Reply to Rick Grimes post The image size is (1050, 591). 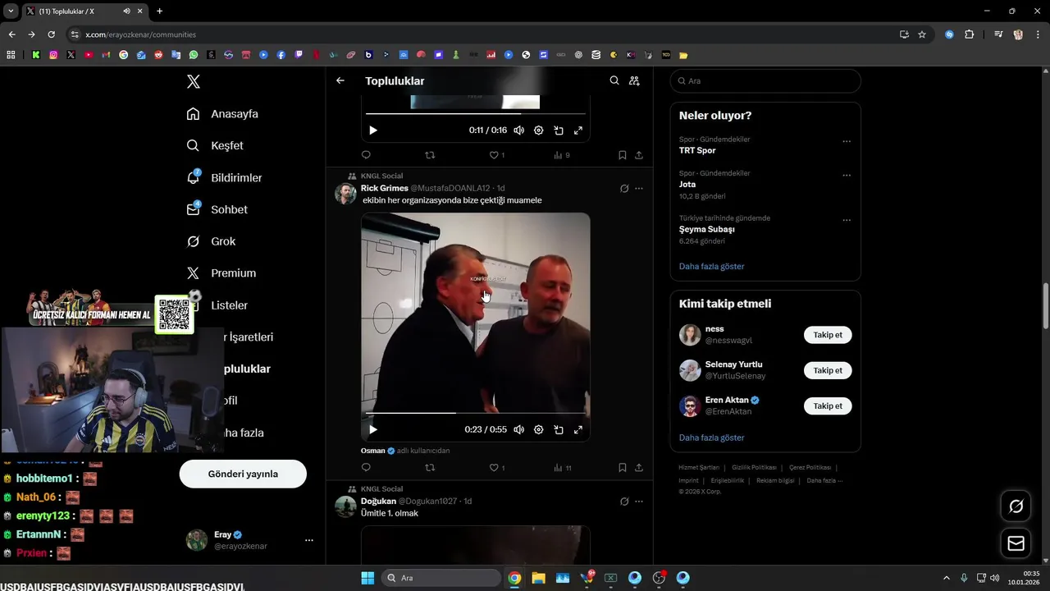coord(366,467)
